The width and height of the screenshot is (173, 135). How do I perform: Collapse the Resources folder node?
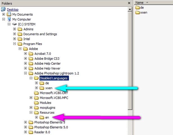[31, 112]
